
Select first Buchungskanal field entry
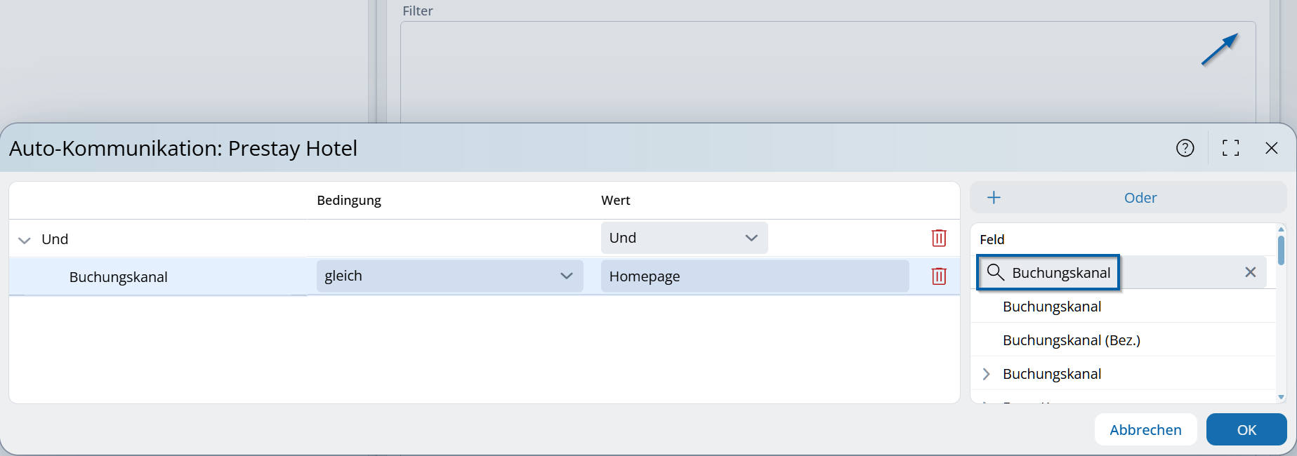tap(1051, 307)
